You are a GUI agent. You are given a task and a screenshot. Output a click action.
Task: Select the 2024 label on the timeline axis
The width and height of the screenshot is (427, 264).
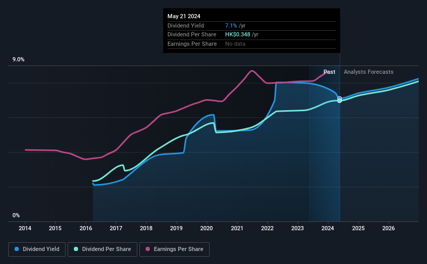click(x=328, y=228)
